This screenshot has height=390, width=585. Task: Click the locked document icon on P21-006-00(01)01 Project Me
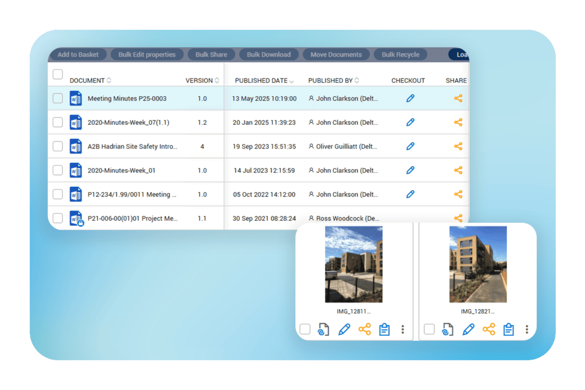click(x=76, y=218)
